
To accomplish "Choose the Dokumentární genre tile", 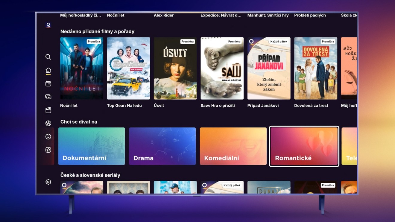I will click(92, 146).
